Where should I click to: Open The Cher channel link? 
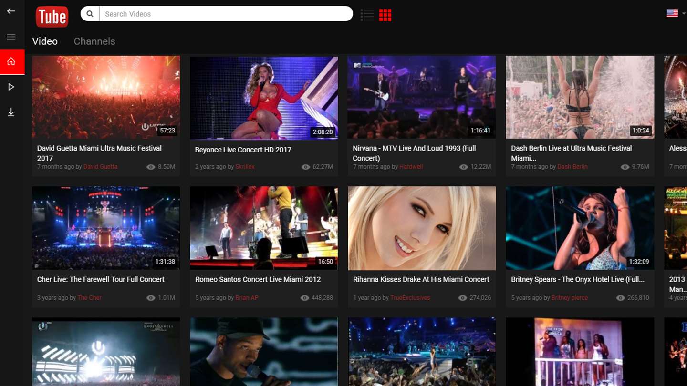click(x=89, y=298)
